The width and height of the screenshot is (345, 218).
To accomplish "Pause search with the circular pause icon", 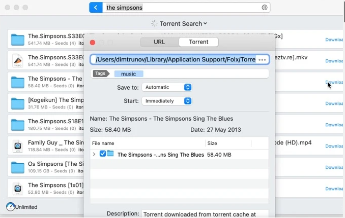I will coord(265,8).
